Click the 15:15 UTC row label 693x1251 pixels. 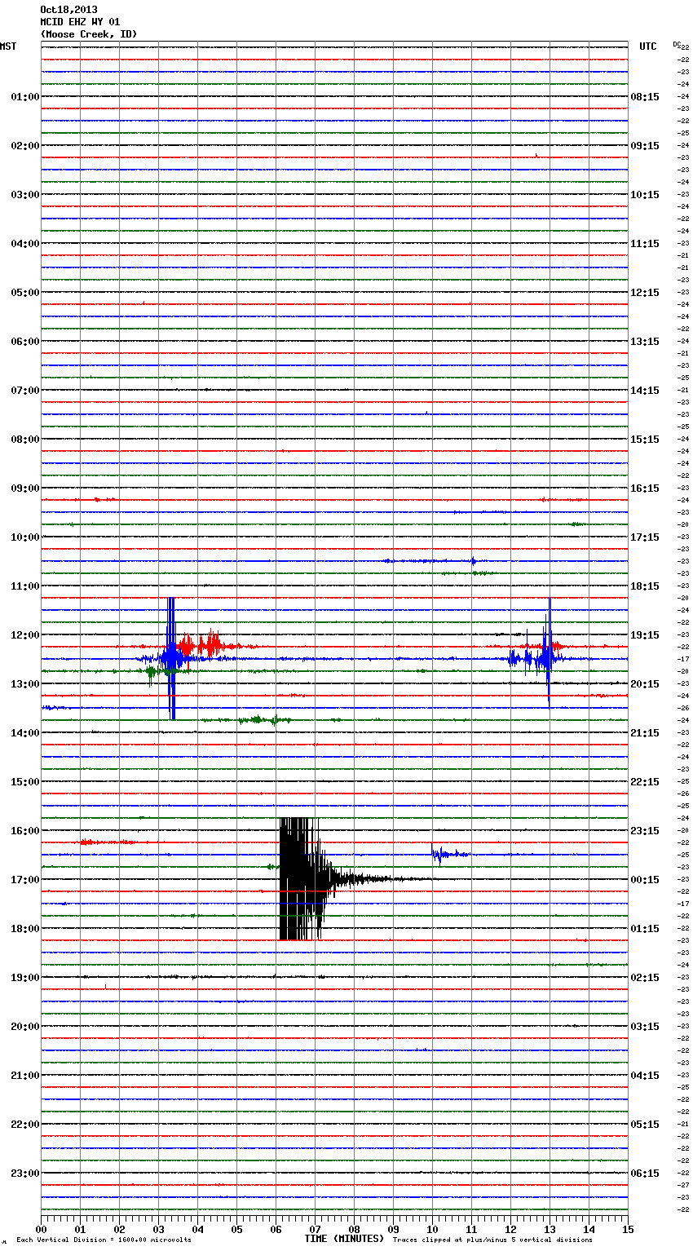point(645,440)
